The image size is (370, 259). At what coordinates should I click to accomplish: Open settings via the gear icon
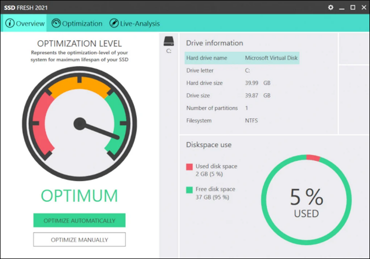330,7
